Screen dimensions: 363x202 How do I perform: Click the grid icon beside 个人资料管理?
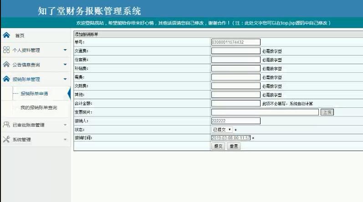pyautogui.click(x=6, y=50)
